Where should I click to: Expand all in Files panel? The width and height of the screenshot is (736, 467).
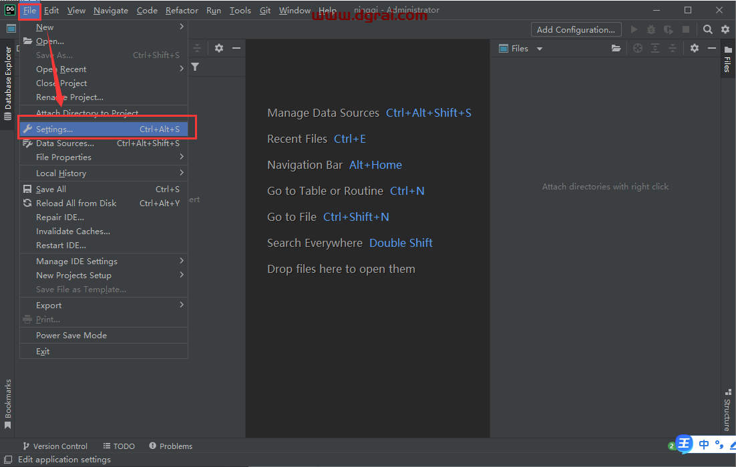pos(655,48)
